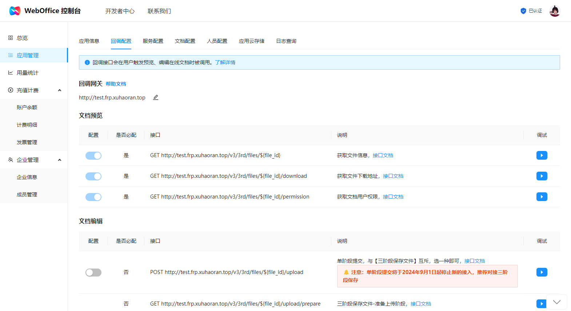The width and height of the screenshot is (571, 311).
Task: Click the 了解详情 link
Action: click(225, 62)
